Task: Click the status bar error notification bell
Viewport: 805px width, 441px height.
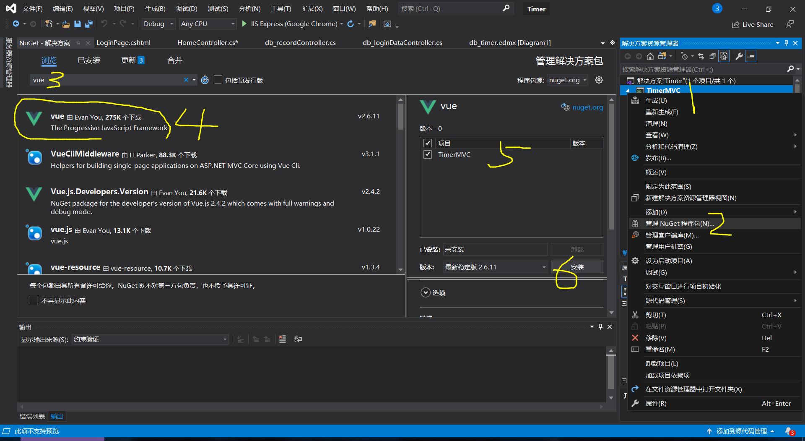Action: click(789, 431)
